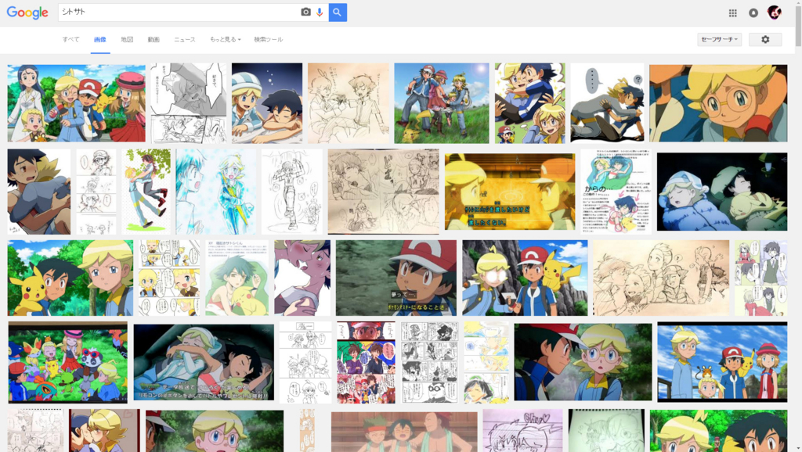802x452 pixels.
Task: Click the blue magnifier search button
Action: click(338, 13)
